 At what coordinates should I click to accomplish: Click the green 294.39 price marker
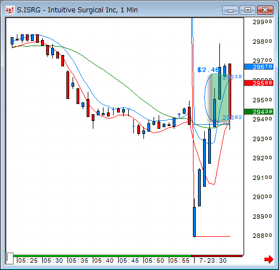tap(259, 112)
